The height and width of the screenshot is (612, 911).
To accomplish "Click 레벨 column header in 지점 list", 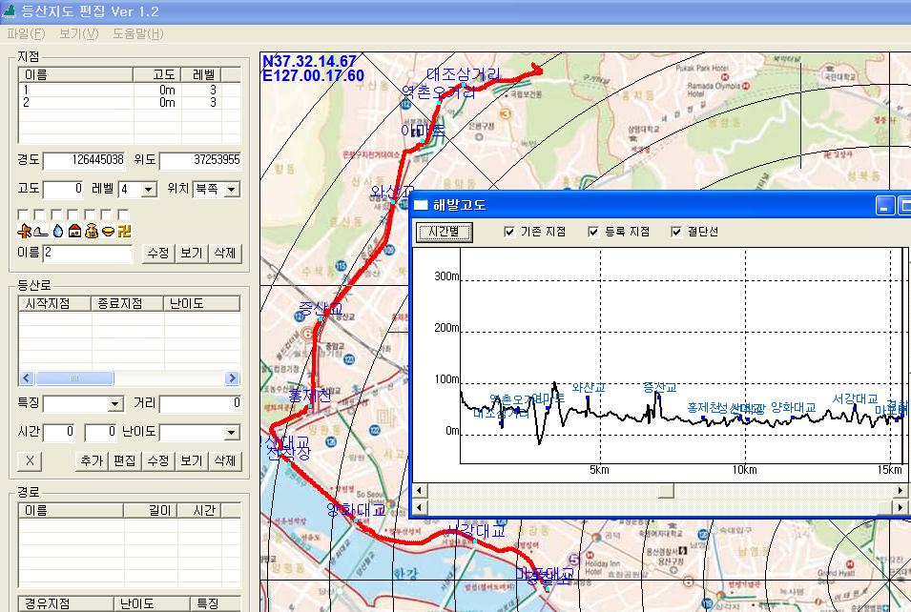I will [200, 75].
